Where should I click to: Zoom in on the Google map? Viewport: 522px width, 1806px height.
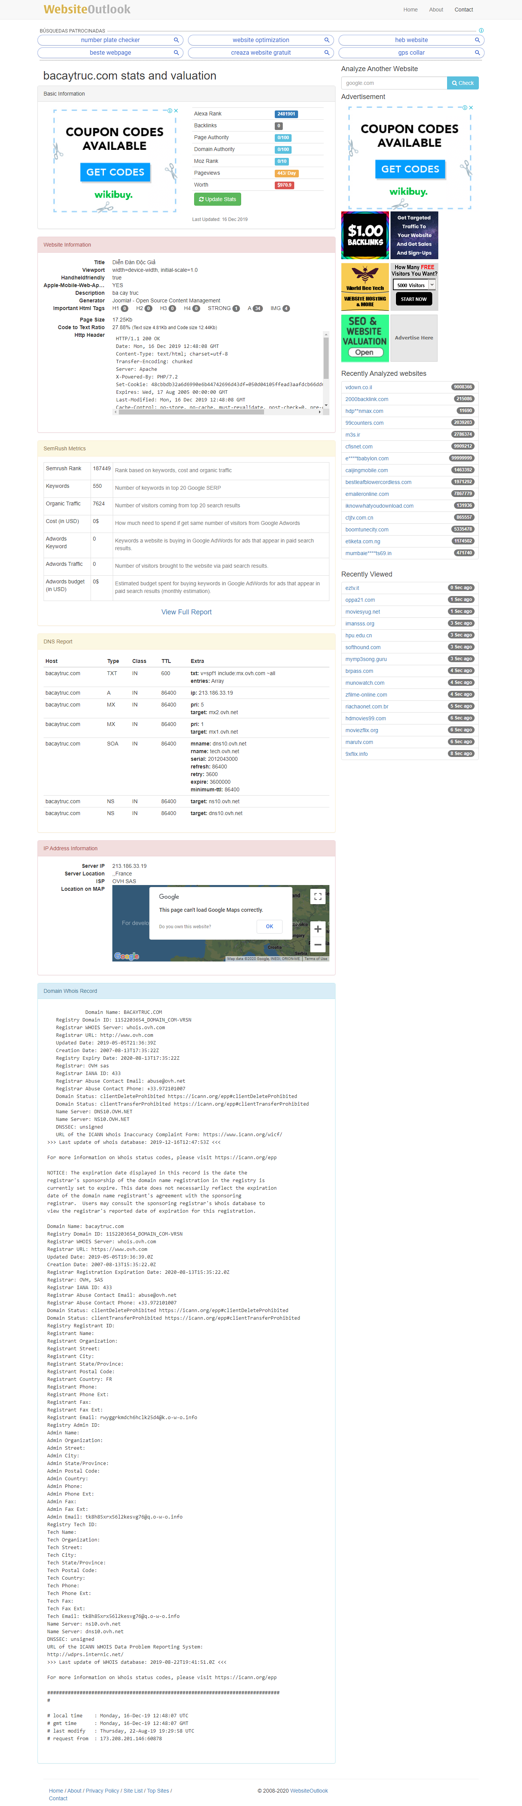pos(318,929)
